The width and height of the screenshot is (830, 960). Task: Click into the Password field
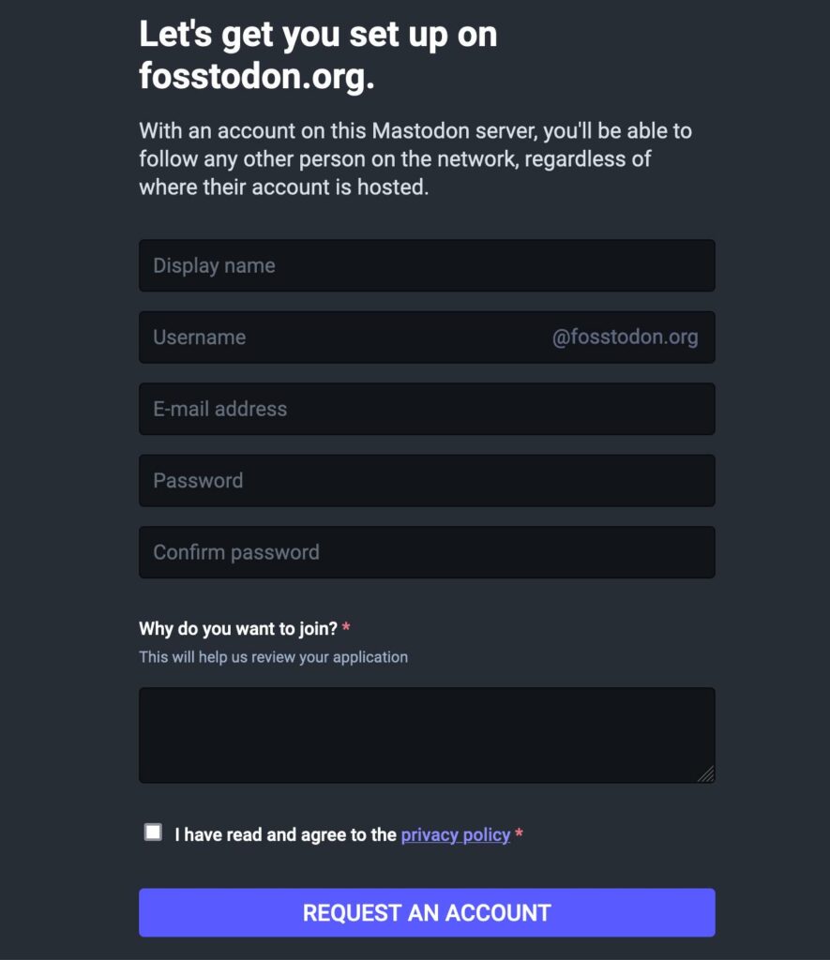coord(427,481)
